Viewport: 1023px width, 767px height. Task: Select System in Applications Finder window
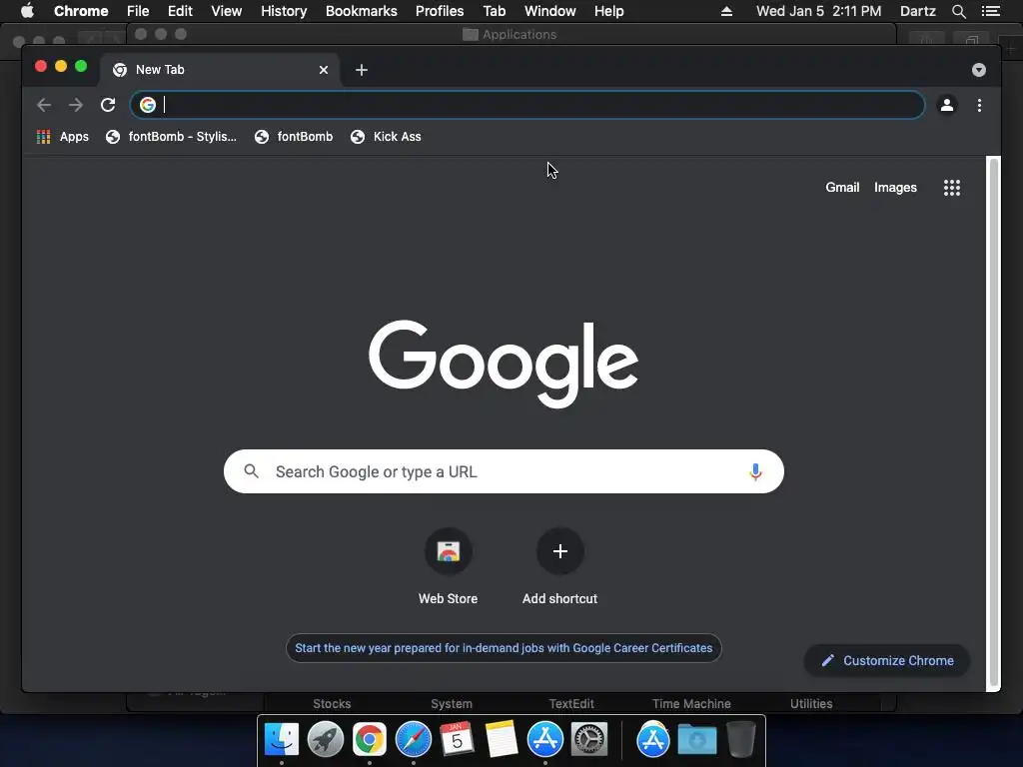(451, 704)
